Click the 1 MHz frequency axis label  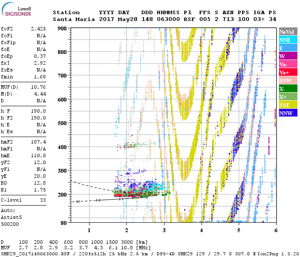point(89,230)
